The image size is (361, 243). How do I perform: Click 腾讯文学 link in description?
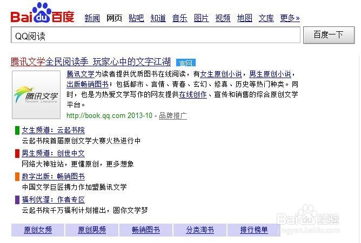(81, 74)
